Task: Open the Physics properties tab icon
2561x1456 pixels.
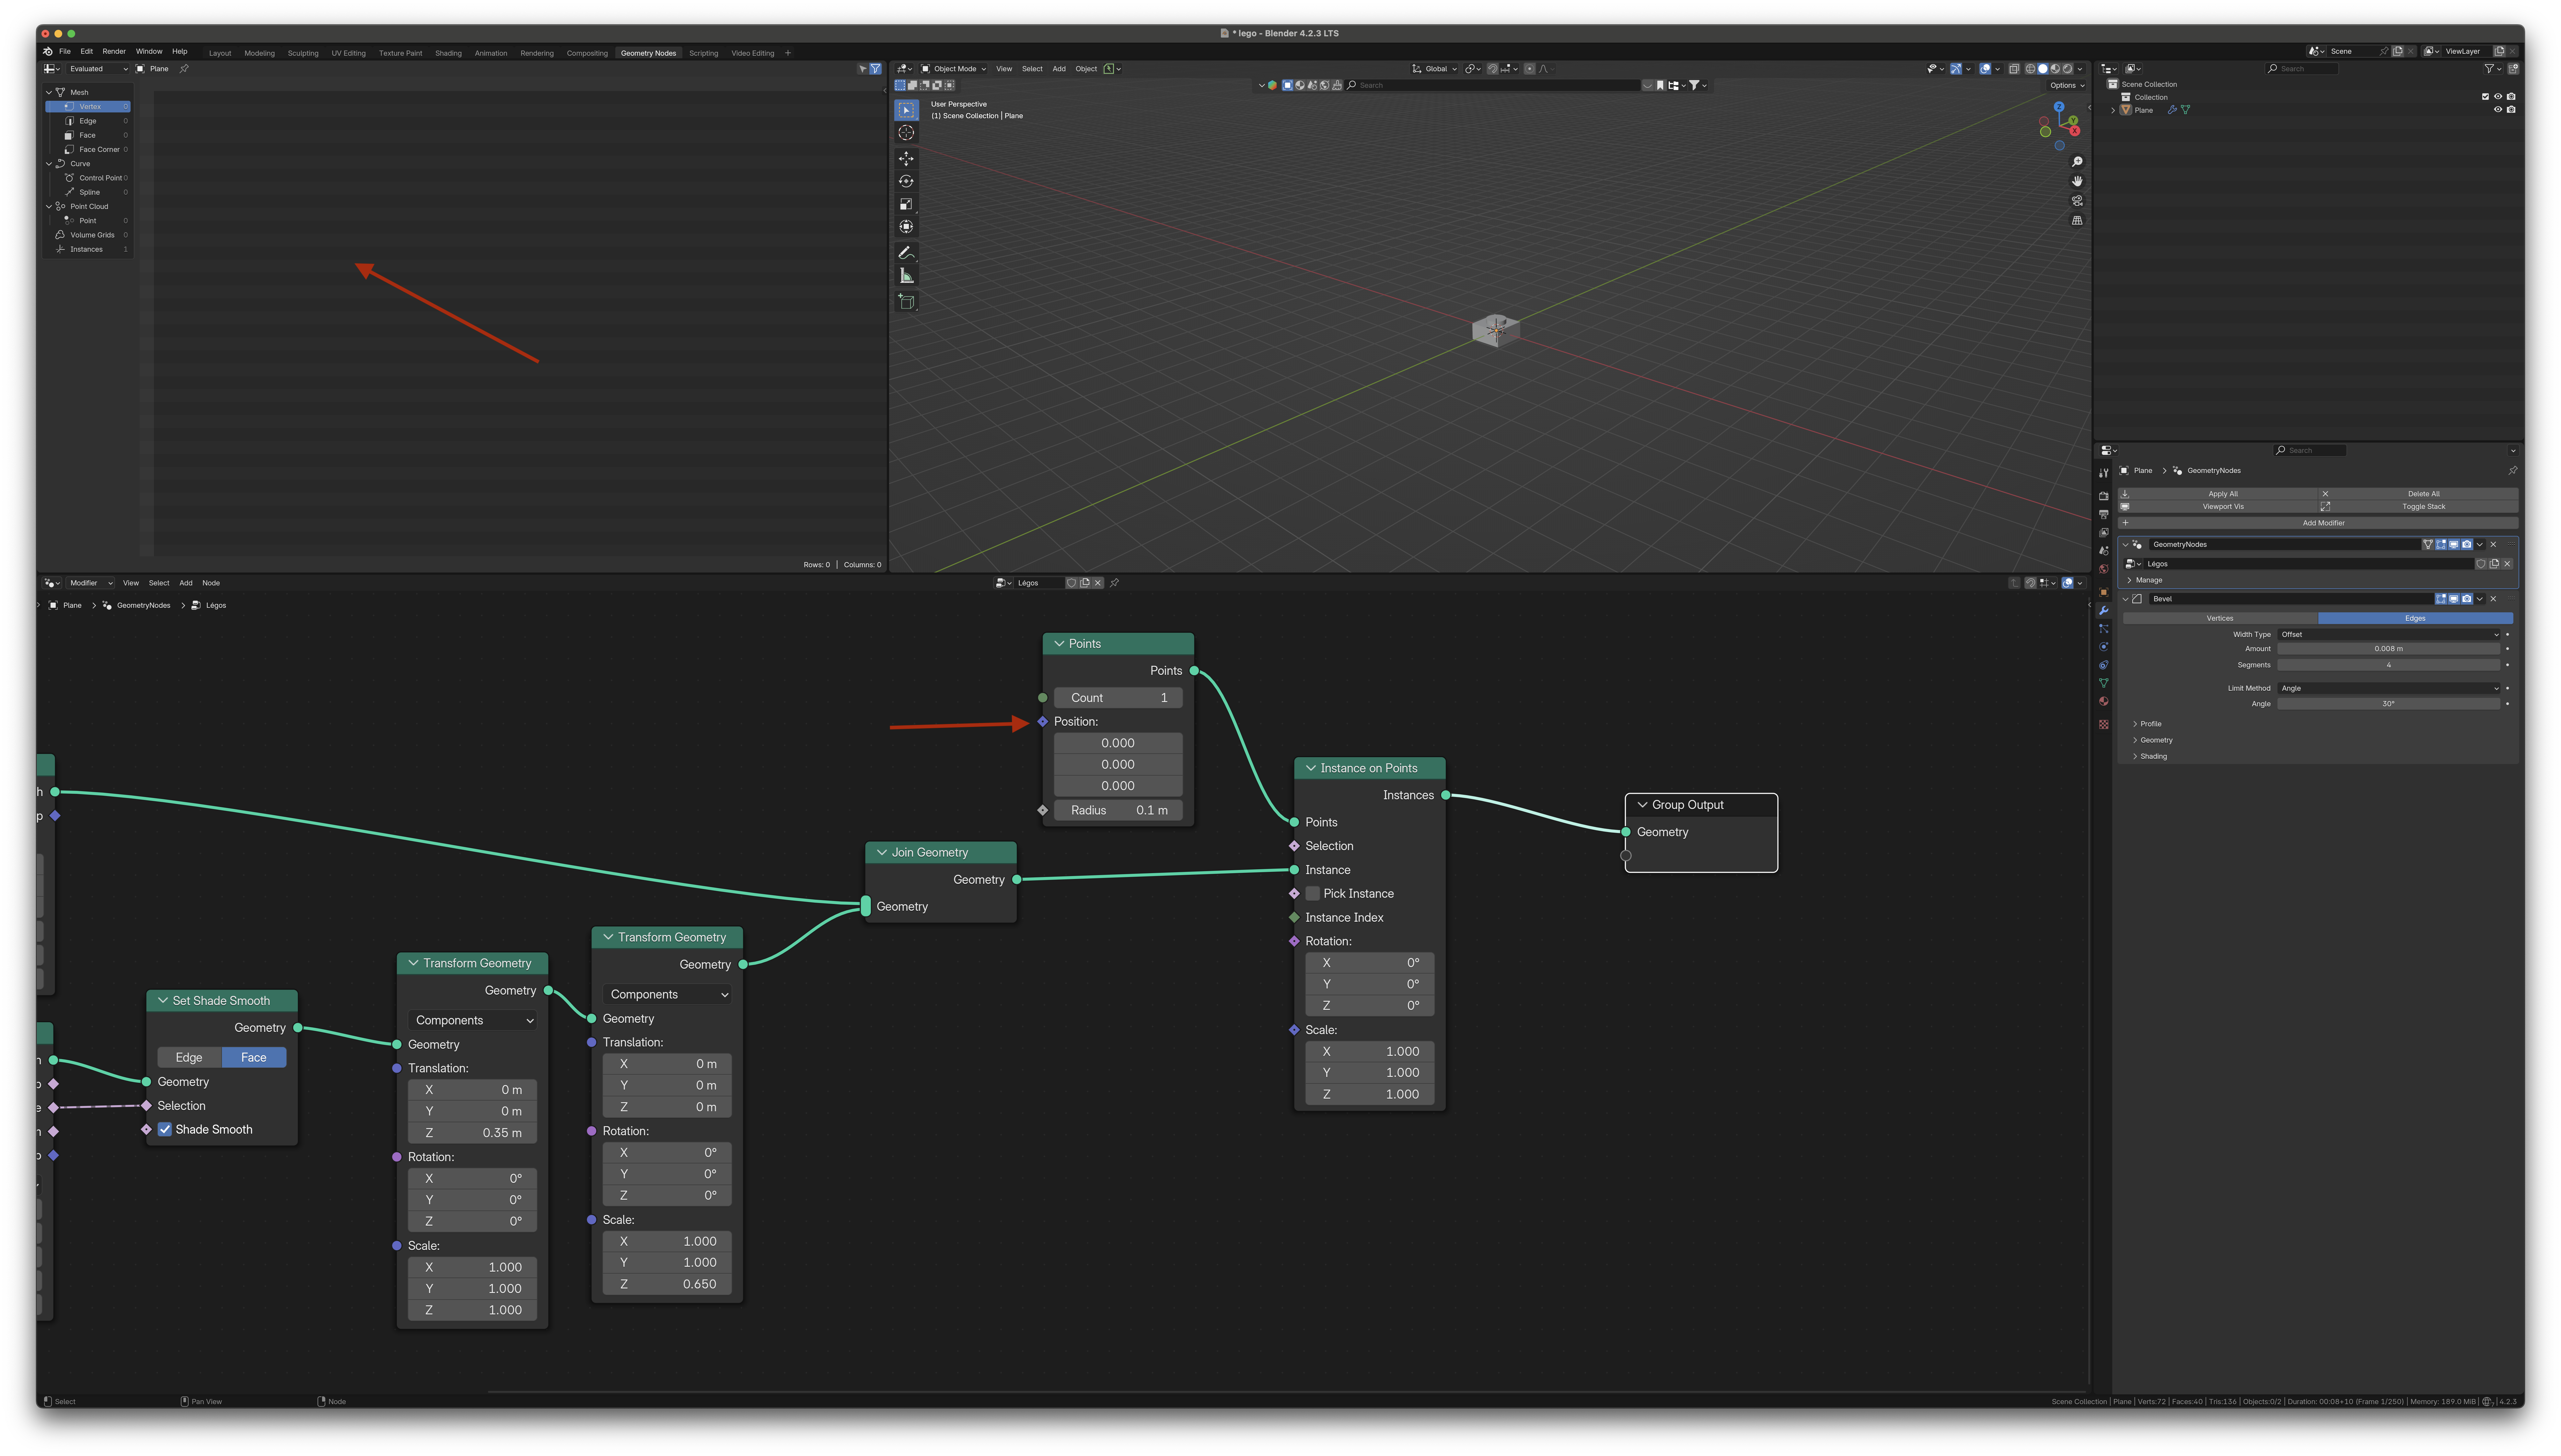Action: pyautogui.click(x=2104, y=647)
